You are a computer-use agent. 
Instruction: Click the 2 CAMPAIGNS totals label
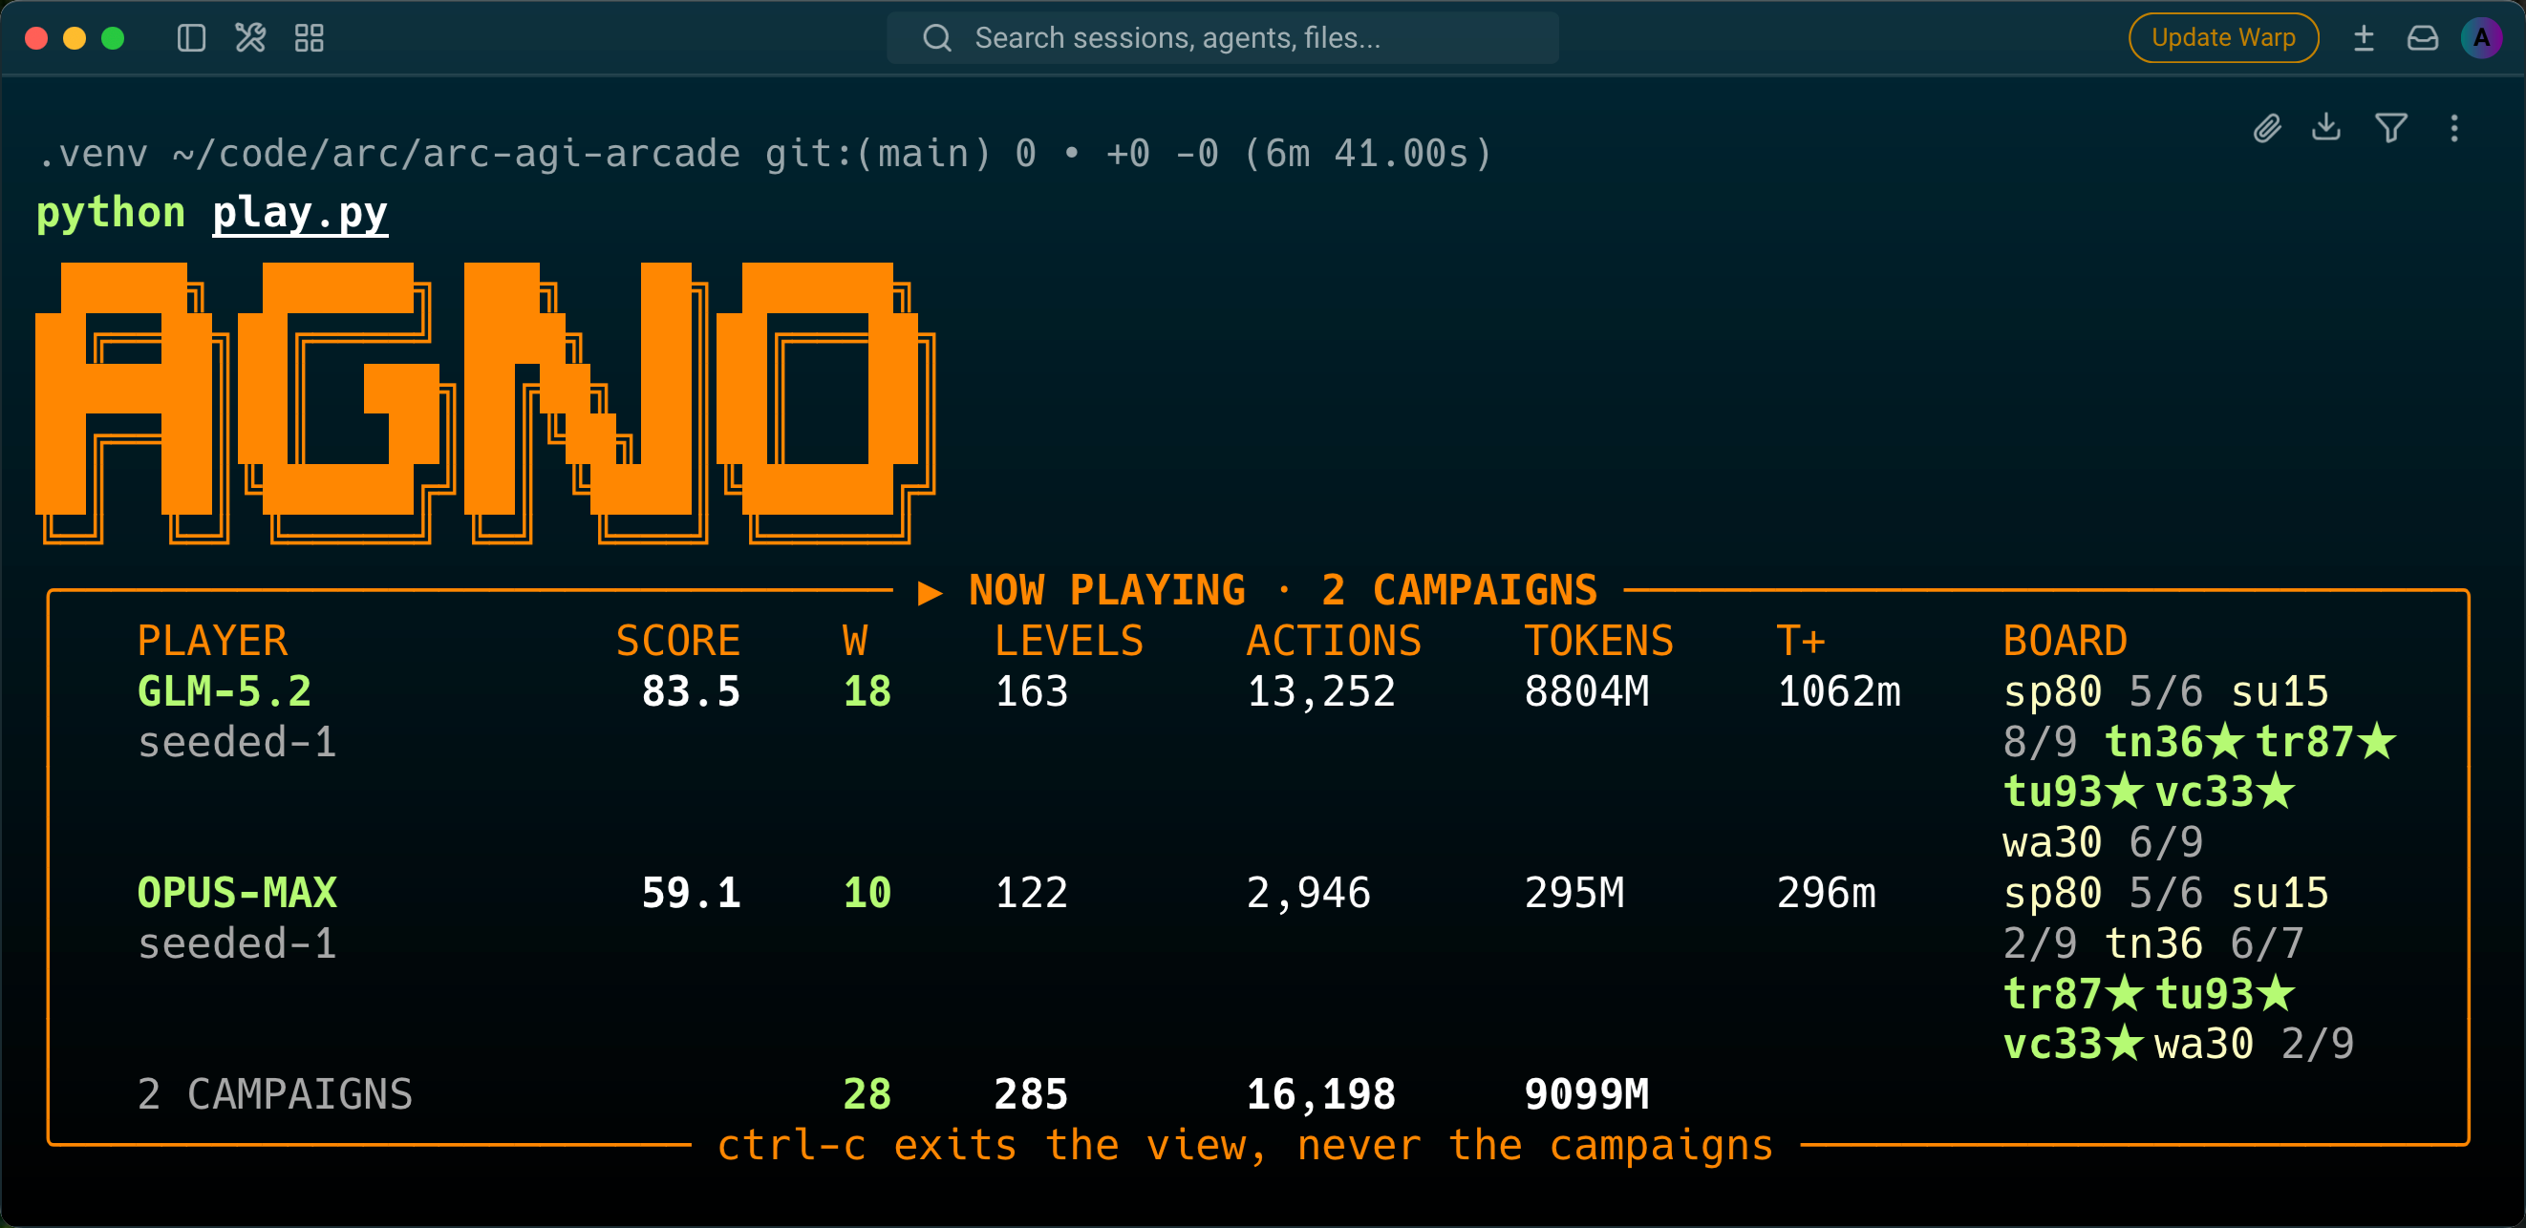(274, 1093)
